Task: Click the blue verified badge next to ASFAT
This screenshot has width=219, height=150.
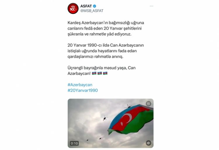Action: click(x=95, y=6)
